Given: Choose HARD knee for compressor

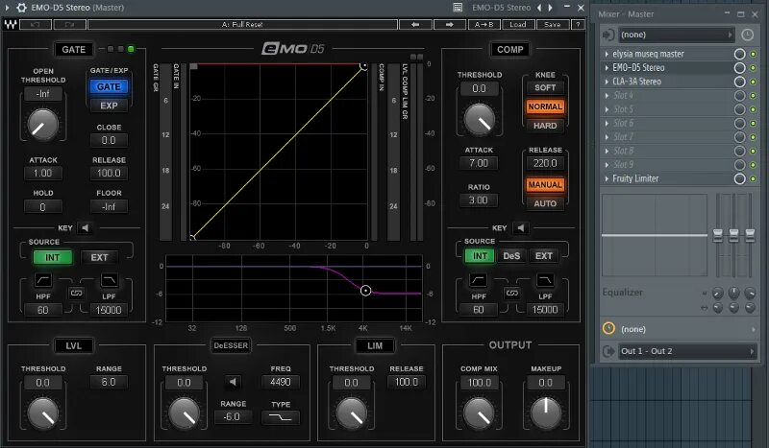Looking at the screenshot, I should click(545, 126).
